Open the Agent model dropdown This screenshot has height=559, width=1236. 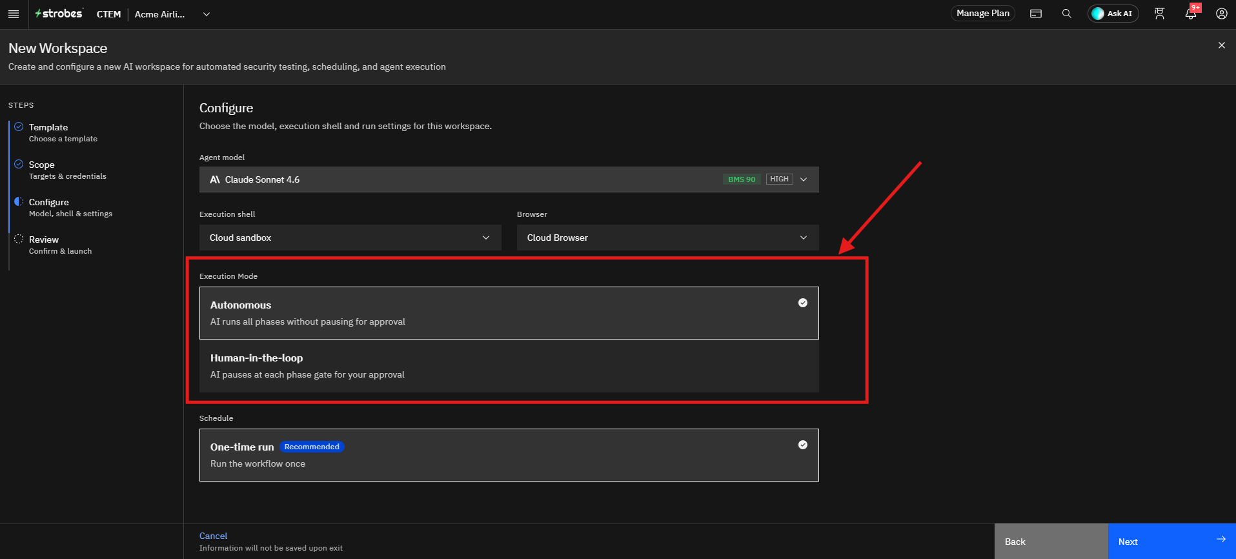click(509, 179)
